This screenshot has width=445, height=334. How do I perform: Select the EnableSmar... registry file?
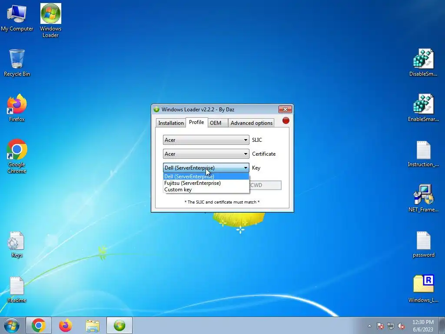pyautogui.click(x=423, y=108)
